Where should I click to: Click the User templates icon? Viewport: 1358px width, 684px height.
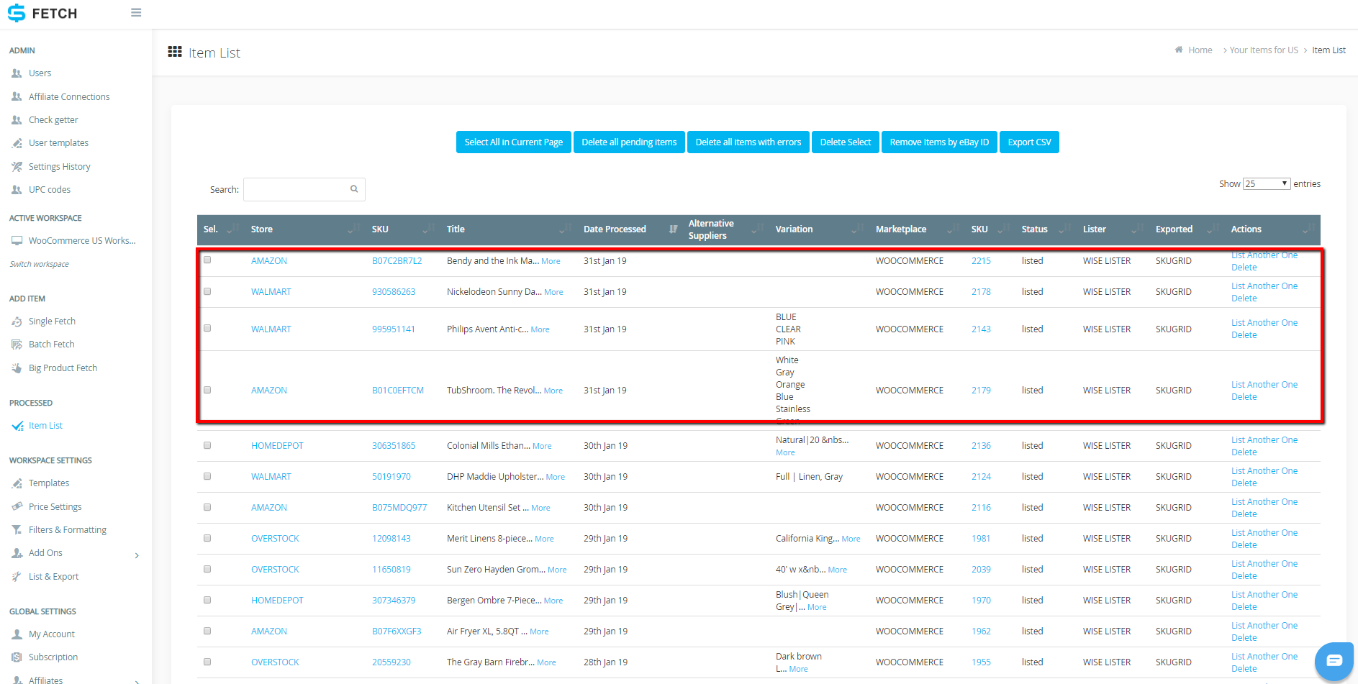pyautogui.click(x=17, y=143)
